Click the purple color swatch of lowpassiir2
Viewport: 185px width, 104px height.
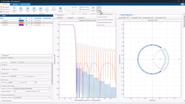(x=21, y=25)
